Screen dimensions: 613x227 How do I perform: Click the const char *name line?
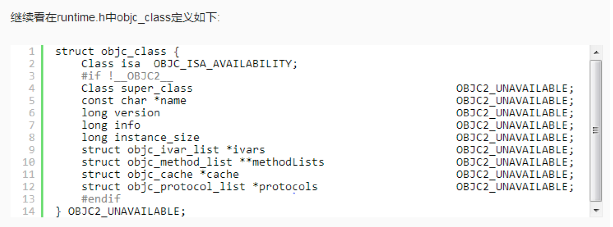tap(134, 101)
